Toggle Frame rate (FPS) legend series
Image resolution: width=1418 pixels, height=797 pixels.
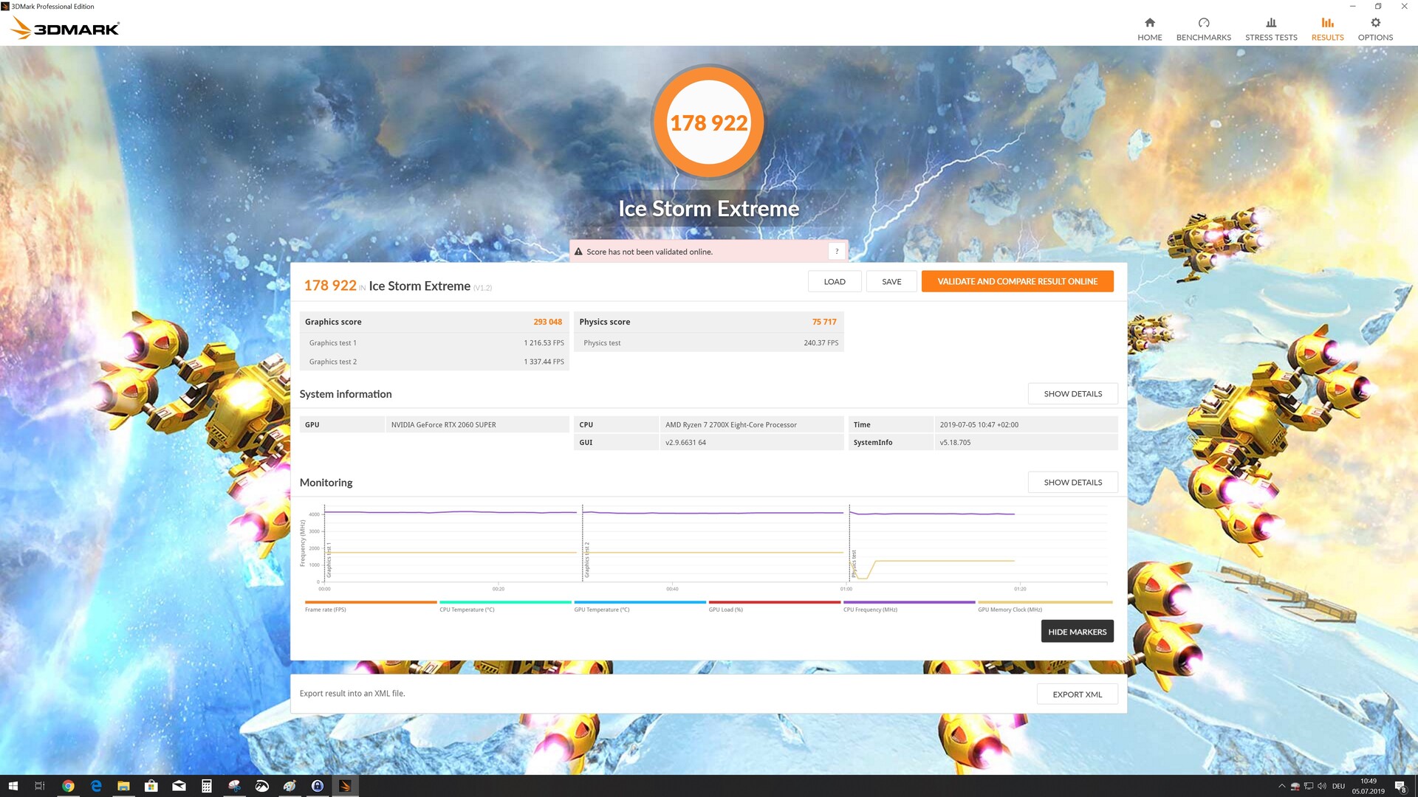tap(326, 610)
